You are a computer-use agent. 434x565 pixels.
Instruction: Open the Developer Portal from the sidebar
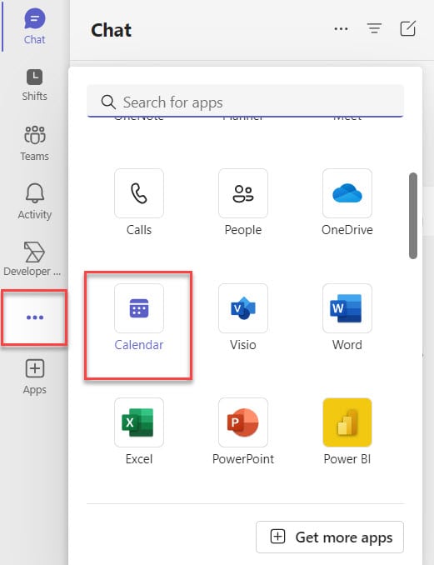[x=33, y=259]
